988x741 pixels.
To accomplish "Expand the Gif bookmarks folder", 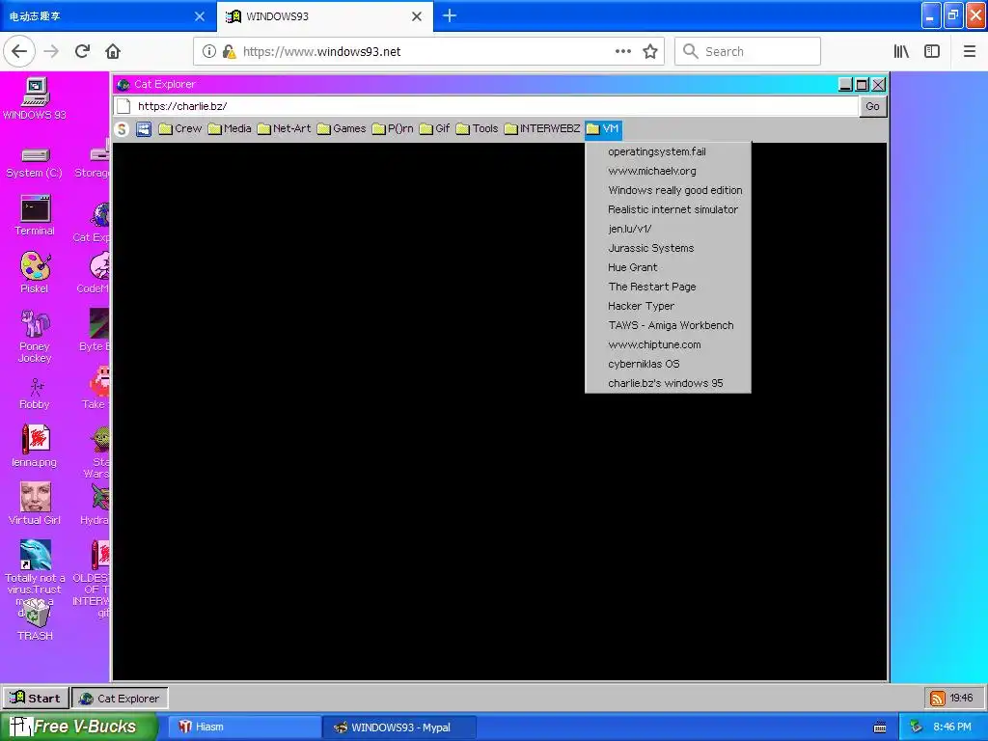I will pos(435,128).
